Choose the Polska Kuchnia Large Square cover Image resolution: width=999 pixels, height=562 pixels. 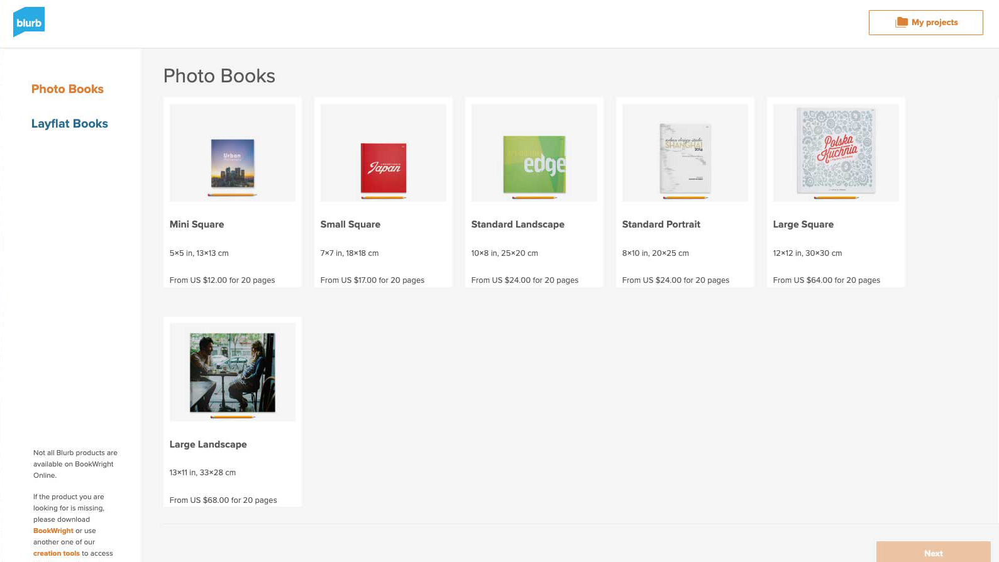pyautogui.click(x=836, y=151)
